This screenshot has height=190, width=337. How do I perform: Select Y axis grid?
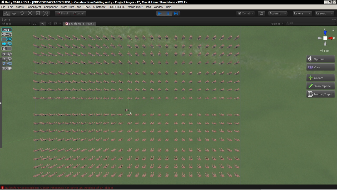pyautogui.click(x=7, y=59)
